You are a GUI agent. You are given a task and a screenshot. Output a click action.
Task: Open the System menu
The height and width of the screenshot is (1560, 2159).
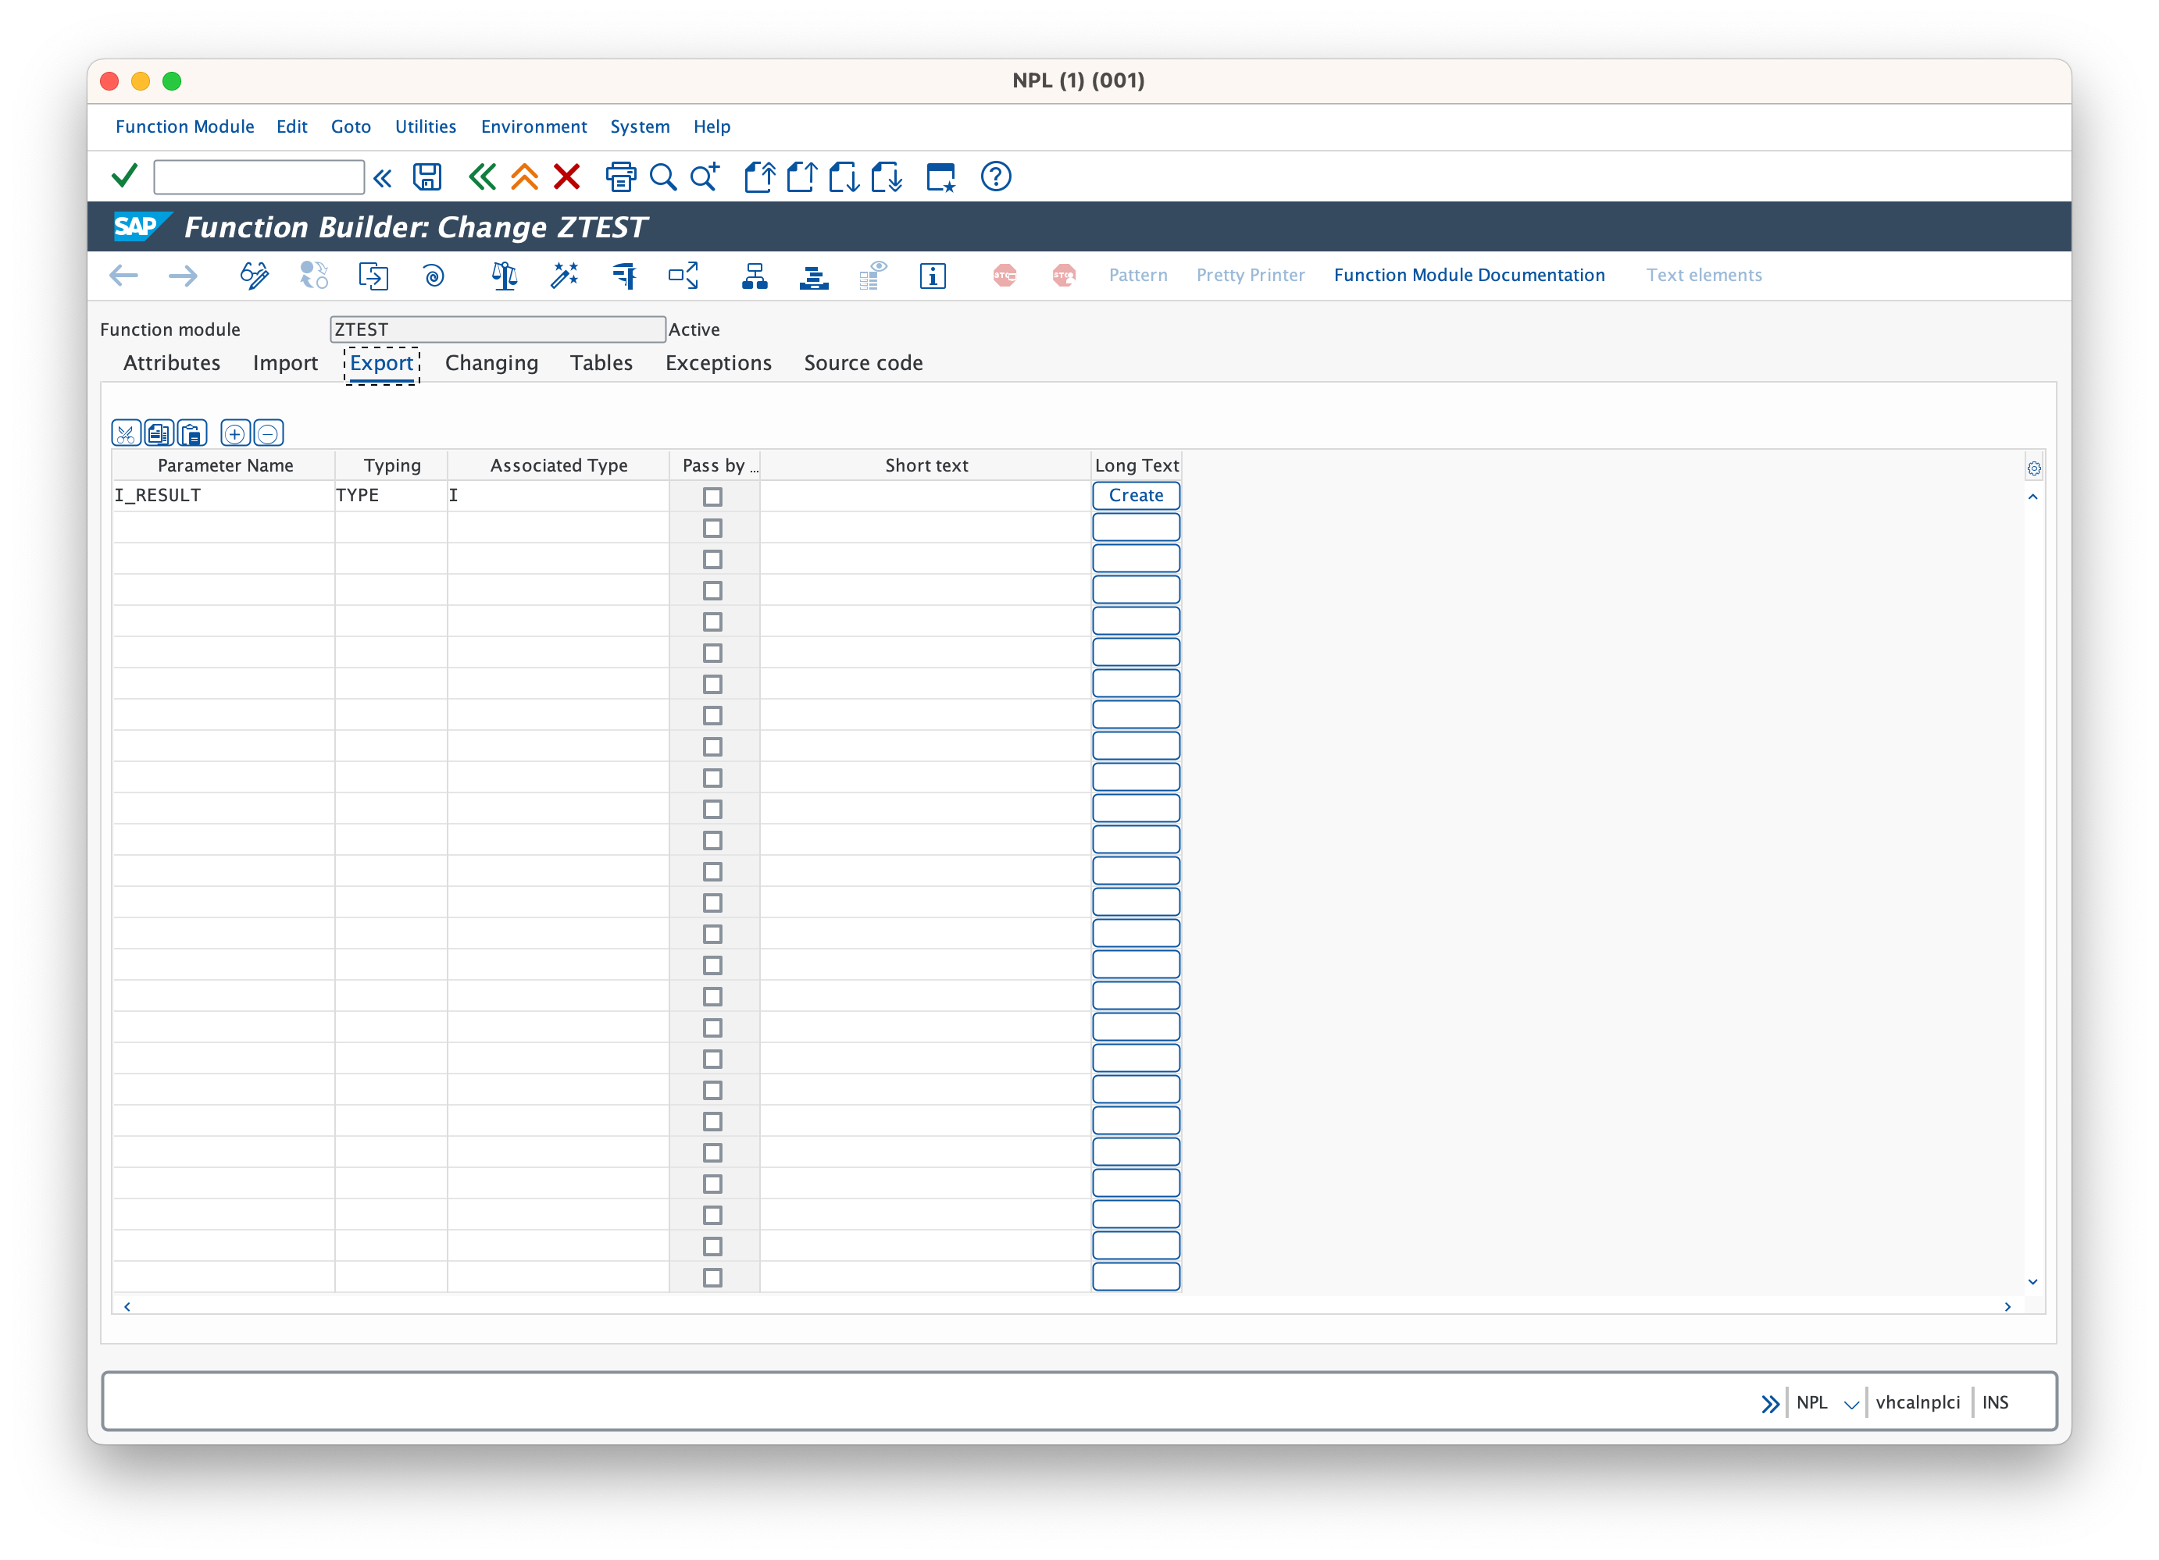(x=640, y=126)
